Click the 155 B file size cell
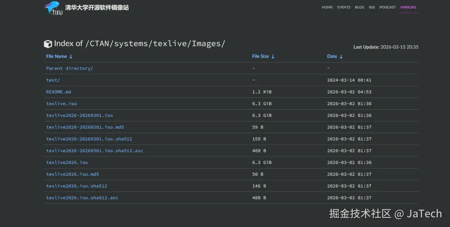450x227 pixels. (259, 139)
